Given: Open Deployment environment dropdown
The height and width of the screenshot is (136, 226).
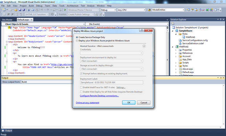Looking at the screenshot, I should (x=112, y=61).
